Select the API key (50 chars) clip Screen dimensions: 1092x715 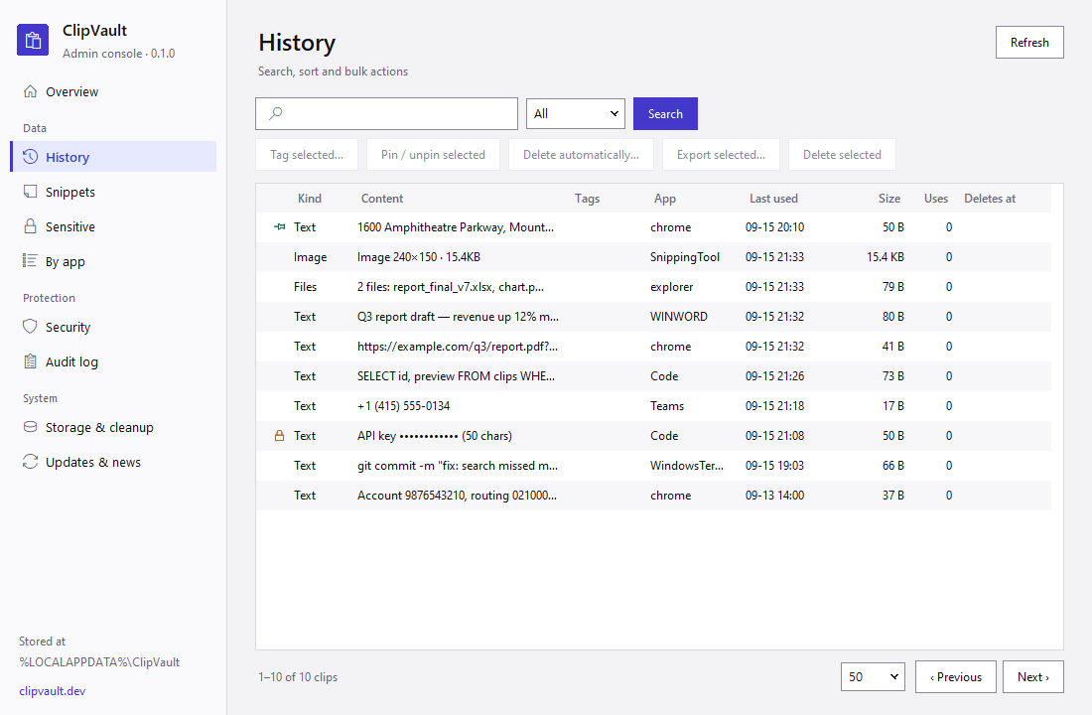pos(653,436)
